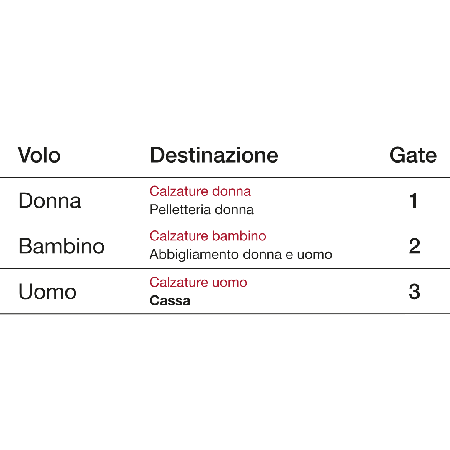Click the Gate column header
The image size is (450, 450).
(413, 155)
